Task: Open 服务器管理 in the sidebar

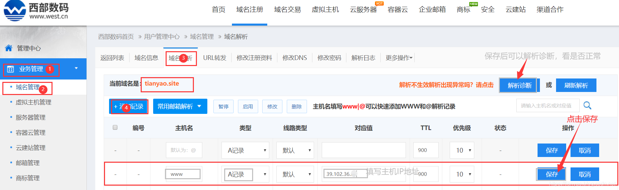Action: click(31, 117)
